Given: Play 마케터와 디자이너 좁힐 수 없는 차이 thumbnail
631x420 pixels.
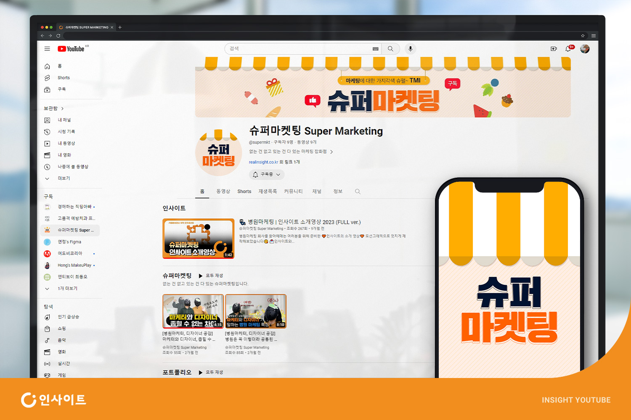Looking at the screenshot, I should pos(193,311).
